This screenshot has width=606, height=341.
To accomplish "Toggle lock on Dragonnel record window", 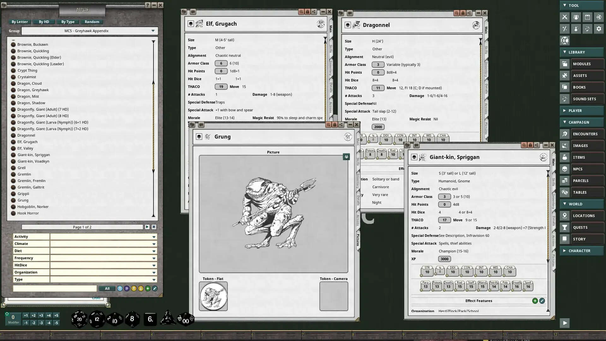I will click(463, 13).
